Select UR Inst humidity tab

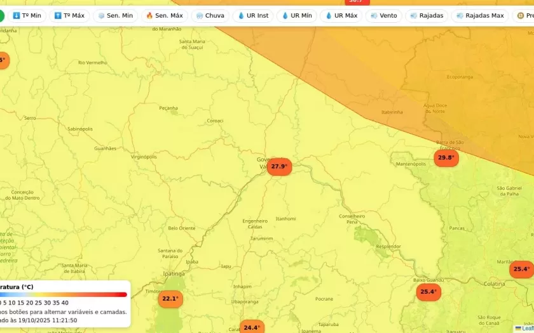[253, 15]
